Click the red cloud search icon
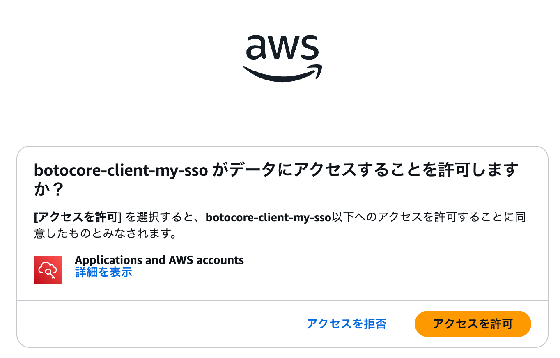The height and width of the screenshot is (358, 560). click(48, 269)
